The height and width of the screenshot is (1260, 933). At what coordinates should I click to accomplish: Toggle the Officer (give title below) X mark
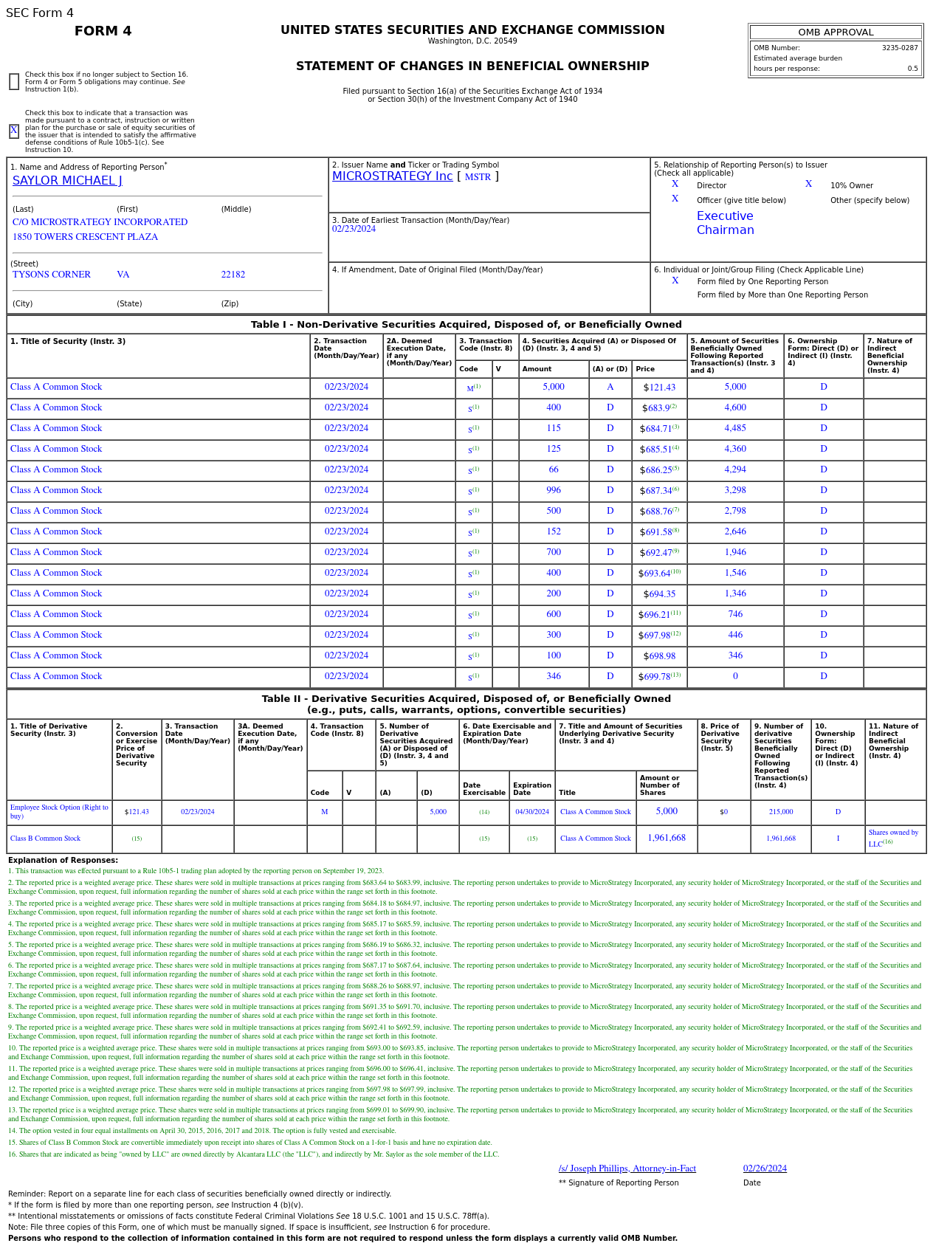point(675,199)
